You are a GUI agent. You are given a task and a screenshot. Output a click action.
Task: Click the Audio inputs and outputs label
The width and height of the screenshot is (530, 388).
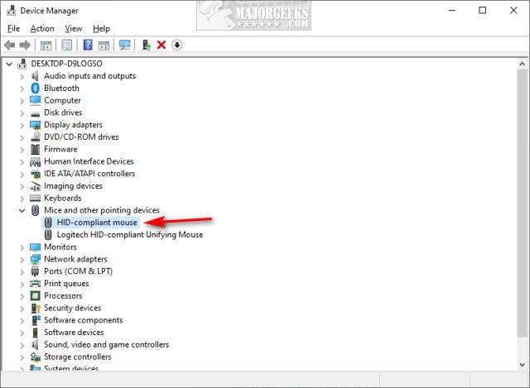90,76
